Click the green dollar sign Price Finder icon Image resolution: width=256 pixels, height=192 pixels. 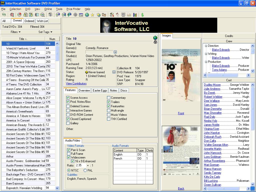[x=142, y=15]
